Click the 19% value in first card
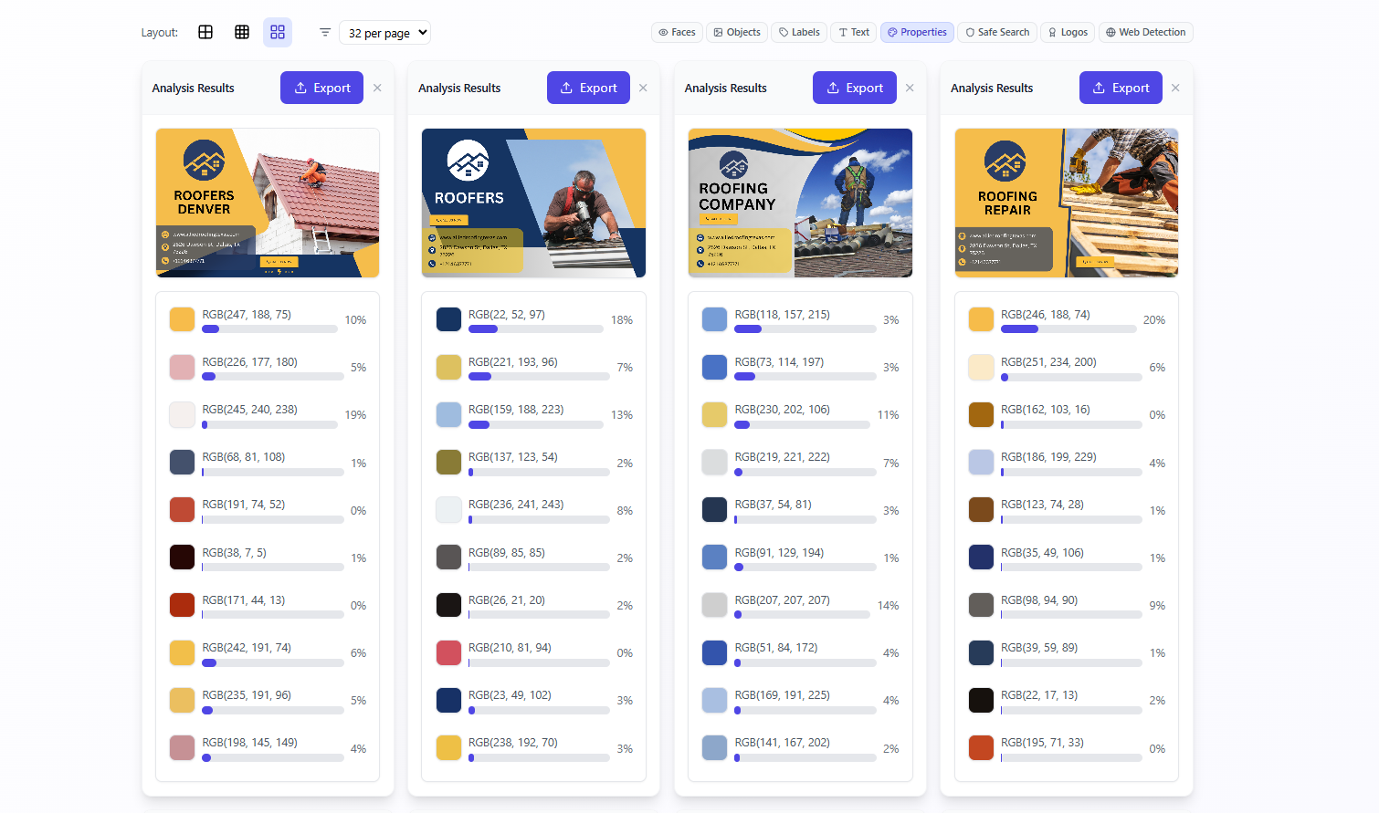Screen dimensions: 1379x813 tap(355, 415)
